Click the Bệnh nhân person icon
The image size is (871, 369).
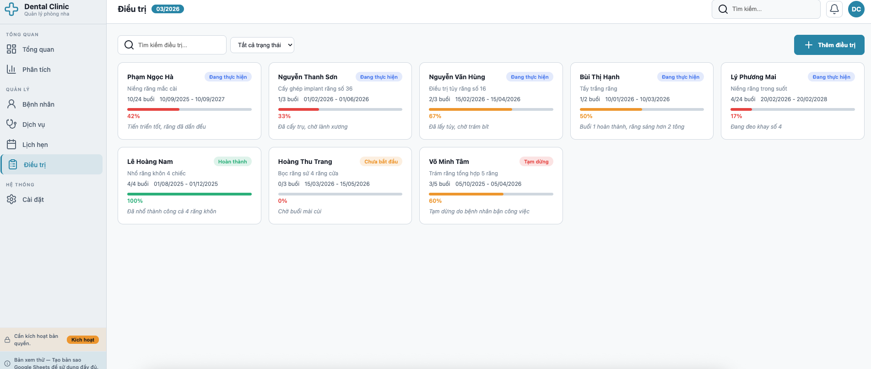(11, 104)
